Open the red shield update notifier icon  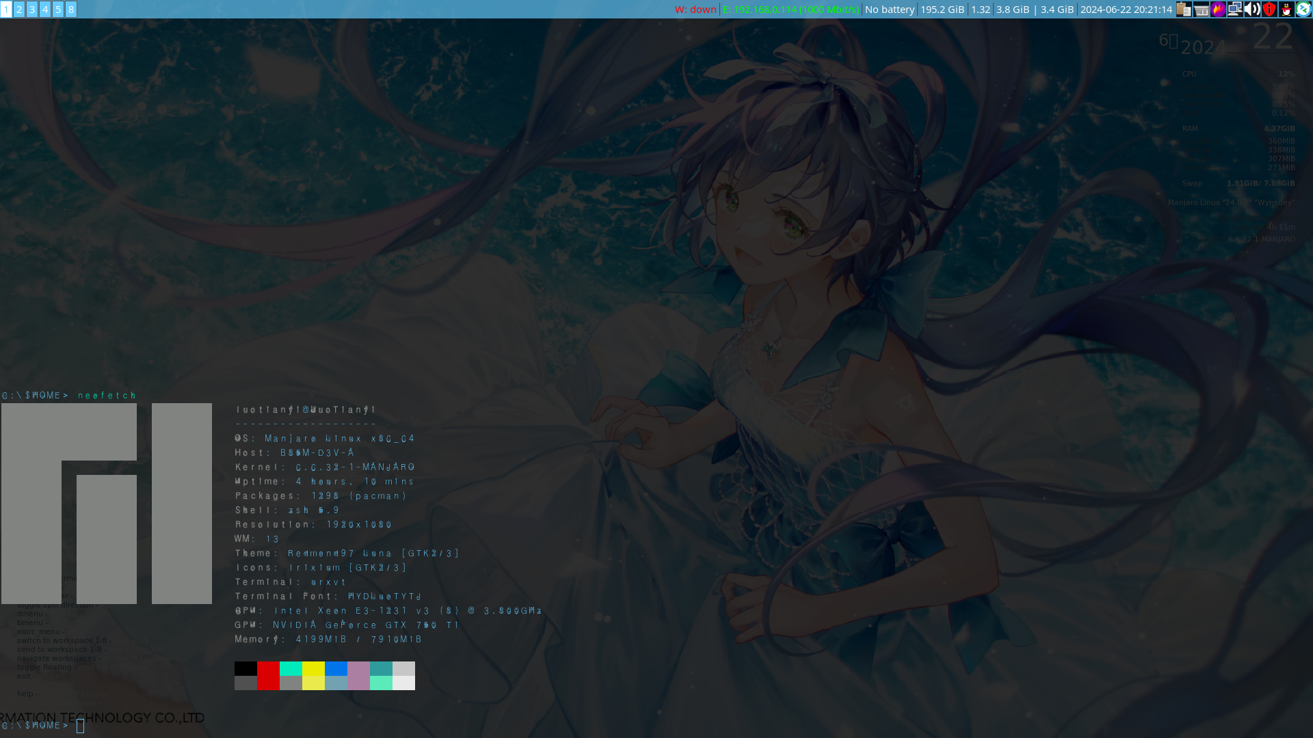1269,9
